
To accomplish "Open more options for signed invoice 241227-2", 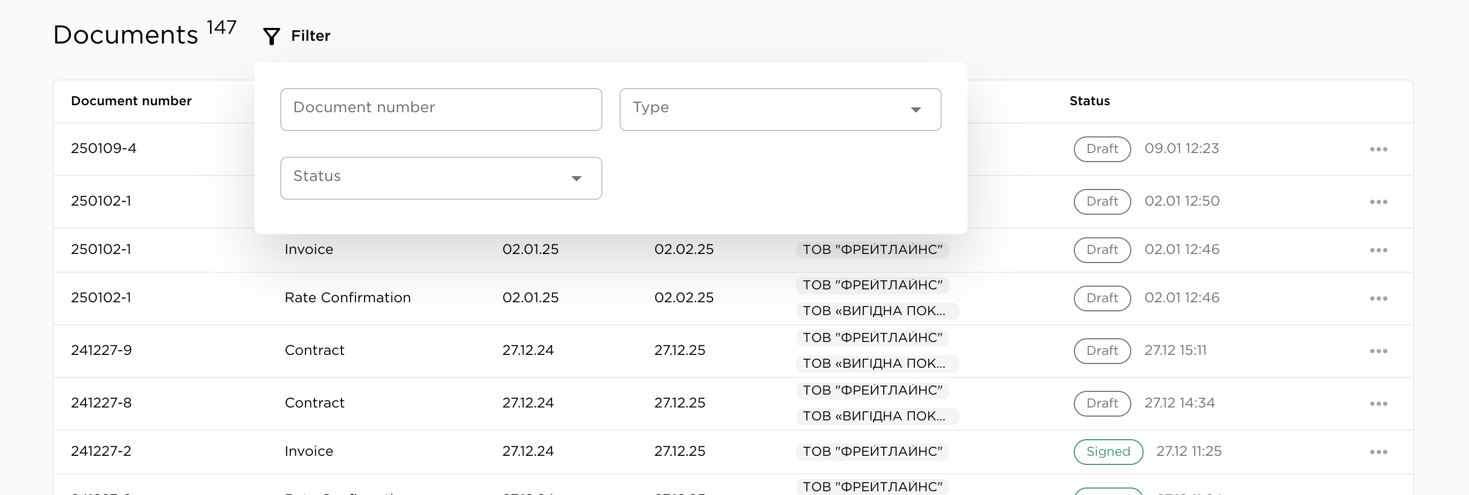I will point(1378,452).
